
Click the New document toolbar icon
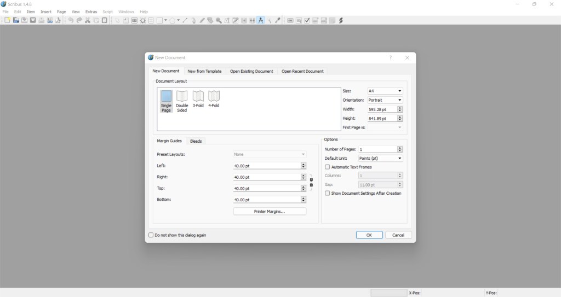[7, 20]
